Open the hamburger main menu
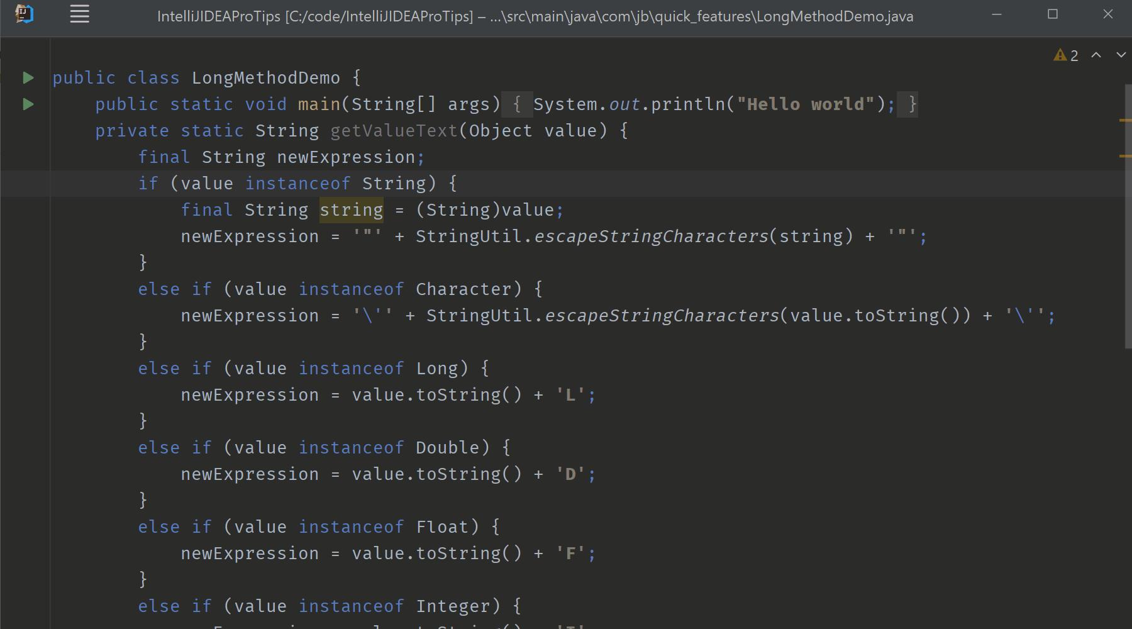This screenshot has height=629, width=1132. click(79, 14)
